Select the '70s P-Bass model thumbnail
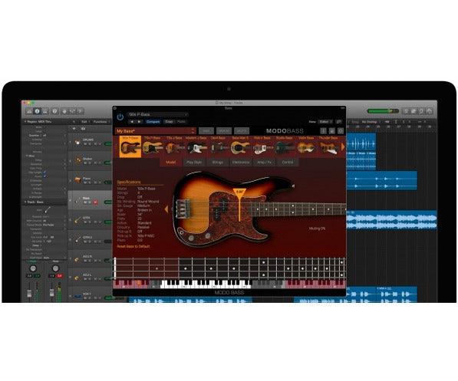The width and height of the screenshot is (458, 381). point(152,147)
